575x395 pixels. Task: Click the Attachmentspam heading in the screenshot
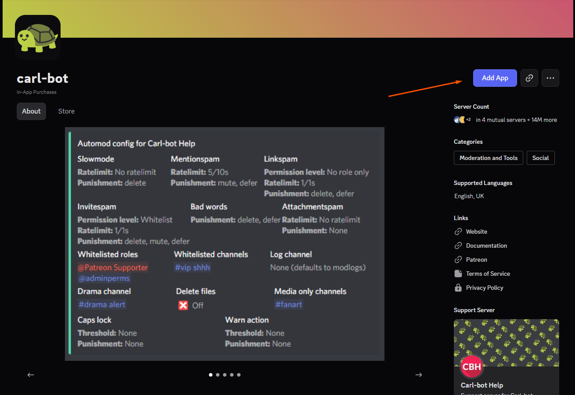313,206
